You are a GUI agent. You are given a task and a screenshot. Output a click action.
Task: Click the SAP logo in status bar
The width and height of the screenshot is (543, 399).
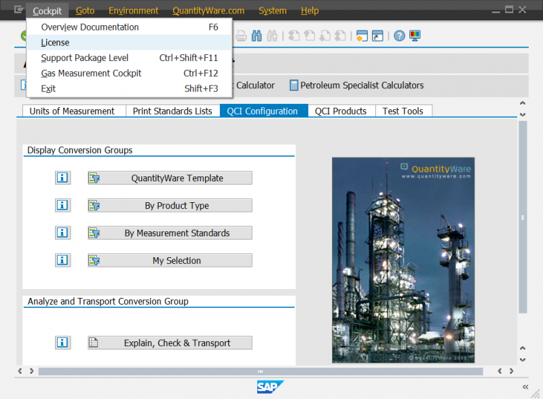(x=270, y=387)
